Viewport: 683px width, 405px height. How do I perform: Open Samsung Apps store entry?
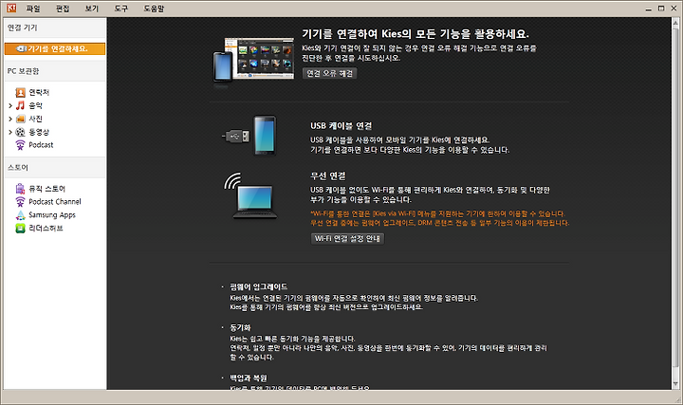(x=52, y=215)
